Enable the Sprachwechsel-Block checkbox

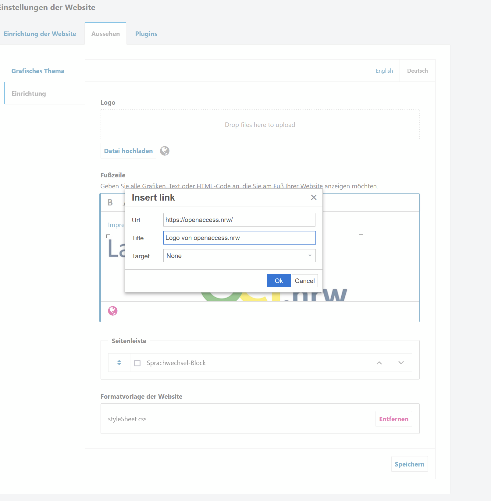[137, 363]
